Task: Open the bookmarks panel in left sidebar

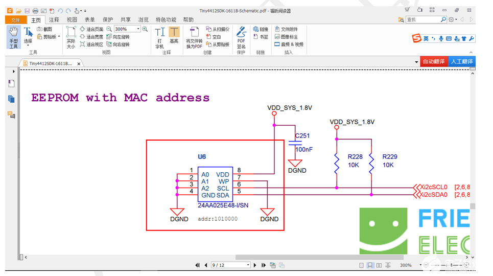Action: (x=11, y=83)
